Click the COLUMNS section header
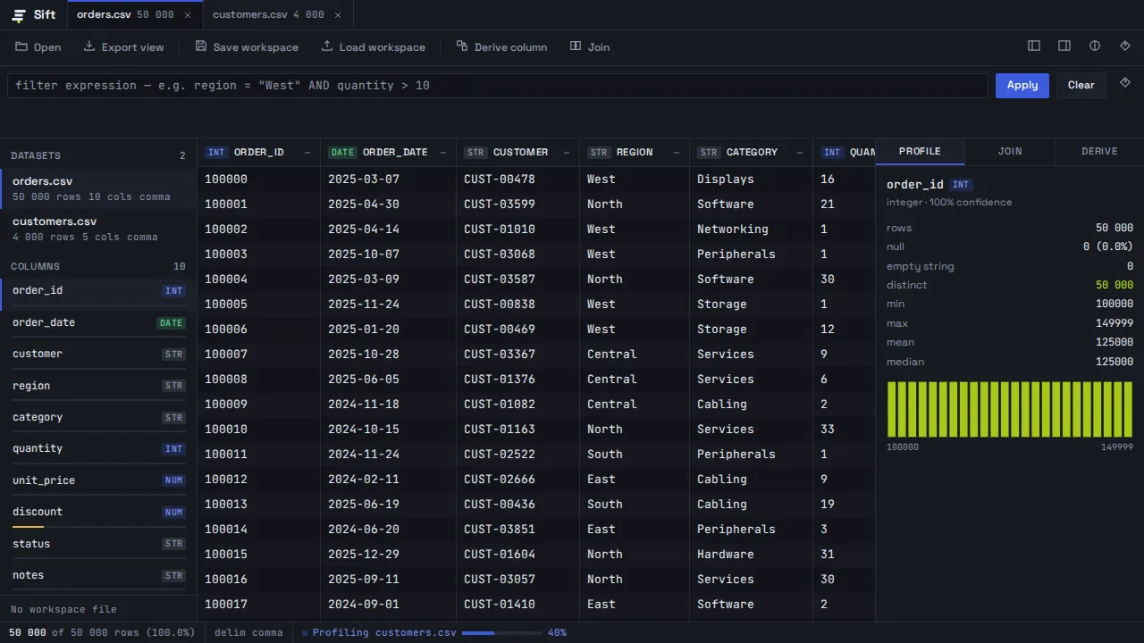Image resolution: width=1144 pixels, height=643 pixels. pos(36,266)
